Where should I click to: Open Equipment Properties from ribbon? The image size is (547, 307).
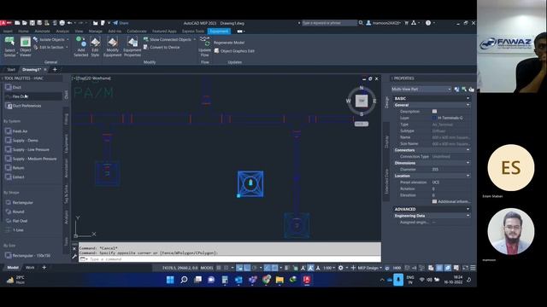click(132, 46)
